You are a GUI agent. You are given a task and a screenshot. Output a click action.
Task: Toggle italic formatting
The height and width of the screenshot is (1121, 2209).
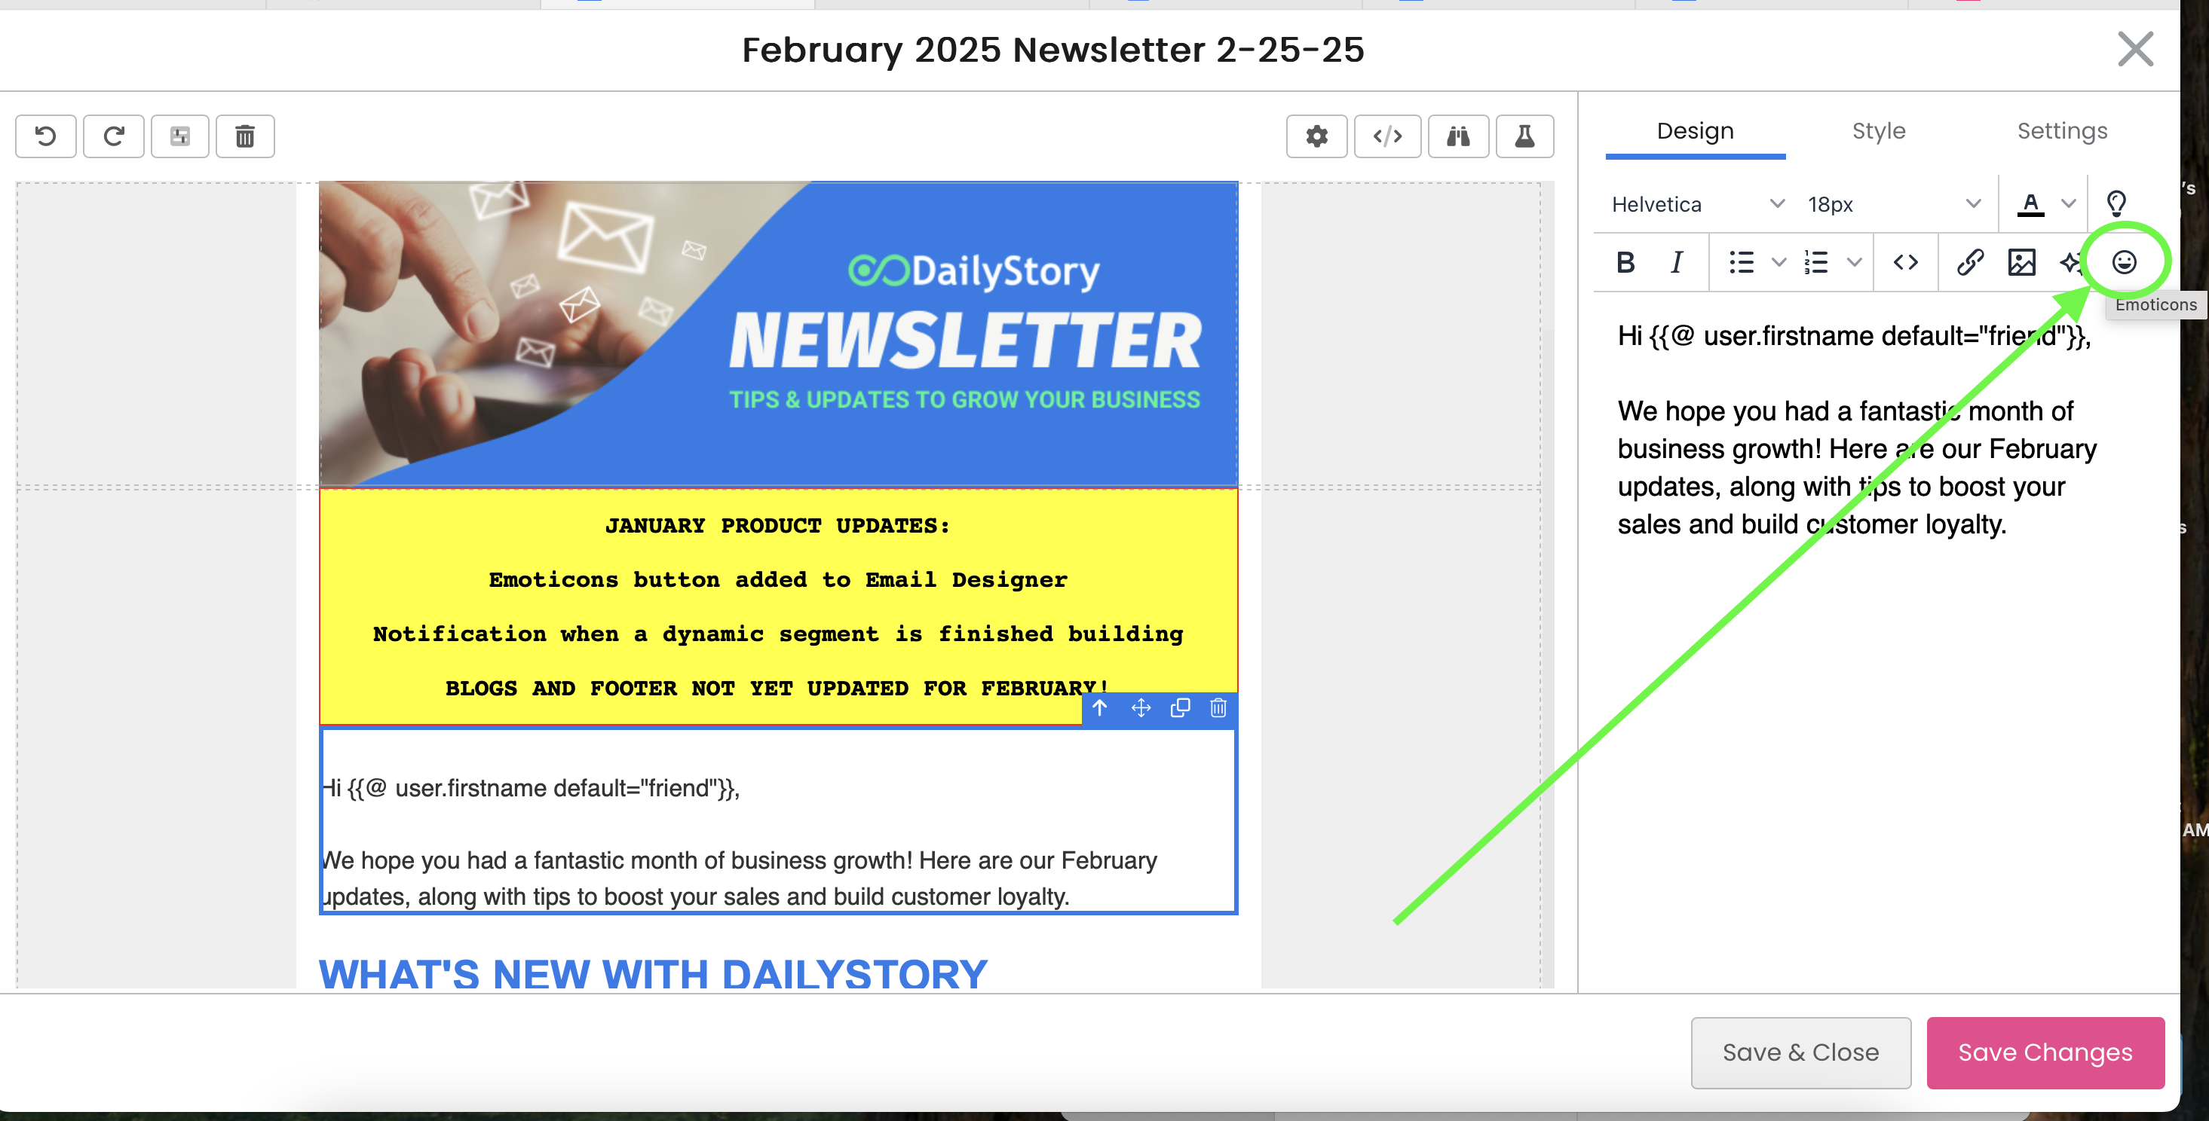1677,262
